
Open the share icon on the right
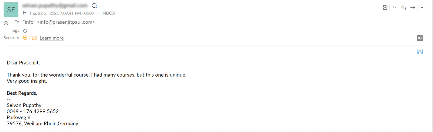[x=420, y=38]
